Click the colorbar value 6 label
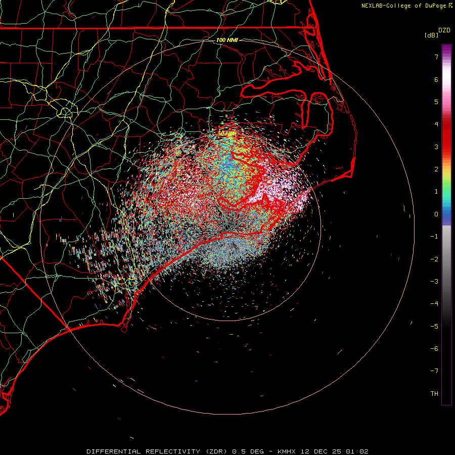The height and width of the screenshot is (455, 455). point(436,79)
